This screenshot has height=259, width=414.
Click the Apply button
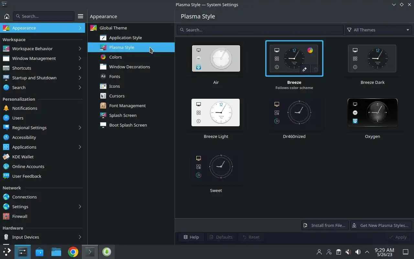[398, 237]
